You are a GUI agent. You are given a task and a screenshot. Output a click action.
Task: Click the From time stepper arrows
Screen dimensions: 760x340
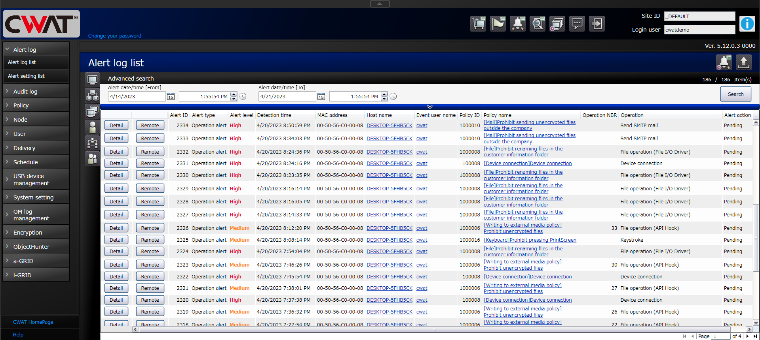(234, 96)
